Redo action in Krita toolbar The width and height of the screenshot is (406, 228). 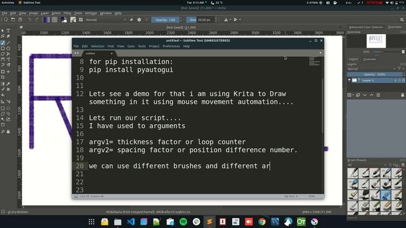(x=37, y=20)
